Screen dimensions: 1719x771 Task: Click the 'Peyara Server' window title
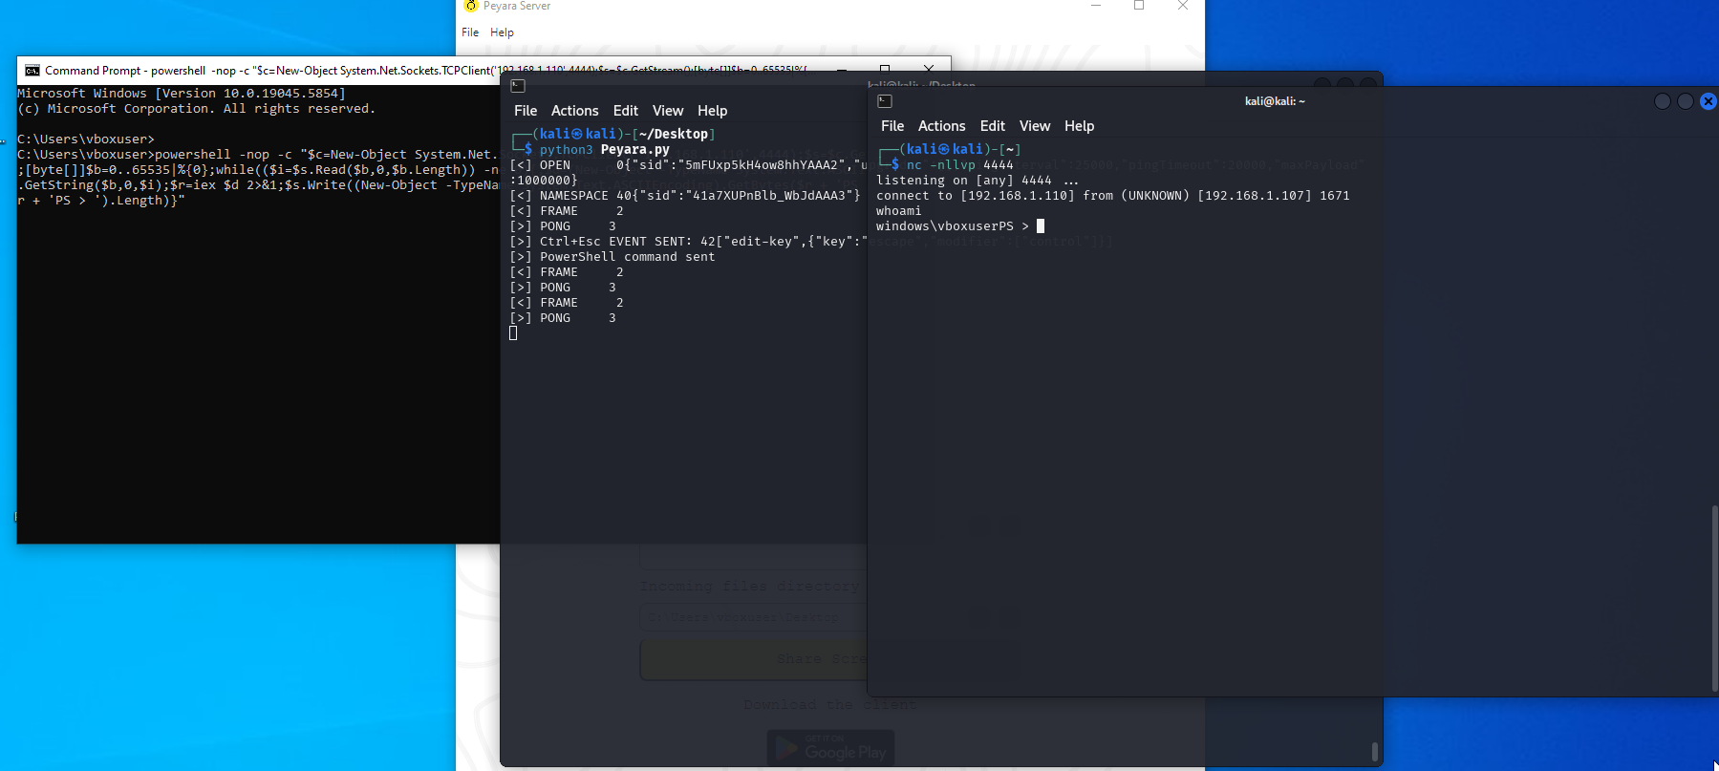coord(517,6)
